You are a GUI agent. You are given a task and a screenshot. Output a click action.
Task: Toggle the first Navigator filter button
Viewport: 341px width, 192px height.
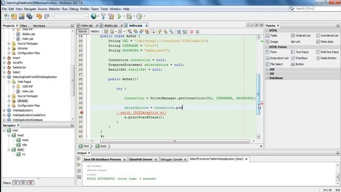coord(15,183)
